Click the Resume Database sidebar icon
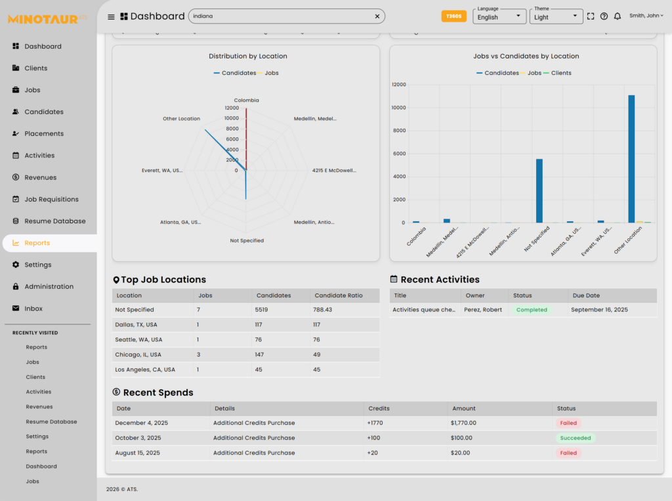 tap(16, 221)
